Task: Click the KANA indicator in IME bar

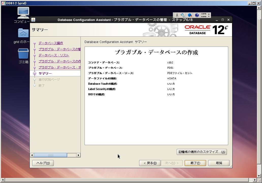Action: coord(204,16)
